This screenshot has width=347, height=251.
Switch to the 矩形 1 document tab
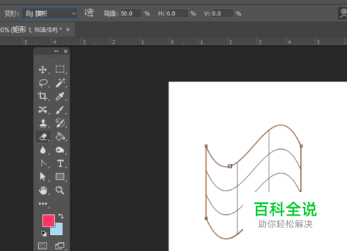(31, 30)
